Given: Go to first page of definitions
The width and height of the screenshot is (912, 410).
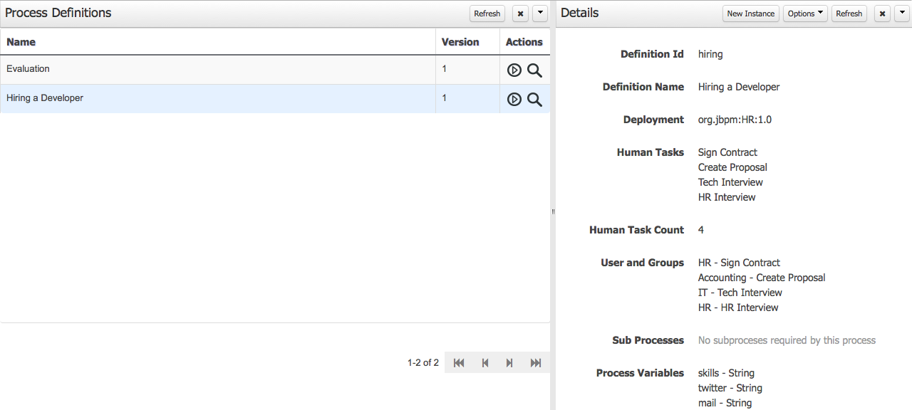Looking at the screenshot, I should 459,363.
